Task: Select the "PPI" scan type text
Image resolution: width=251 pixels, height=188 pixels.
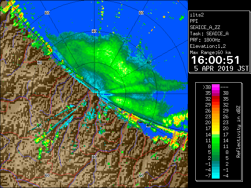Action: coord(194,21)
